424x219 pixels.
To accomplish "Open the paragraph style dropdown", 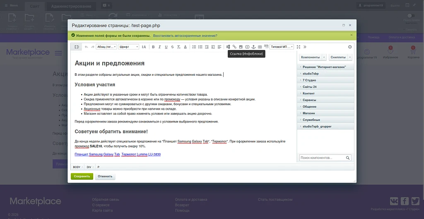I will [106, 47].
